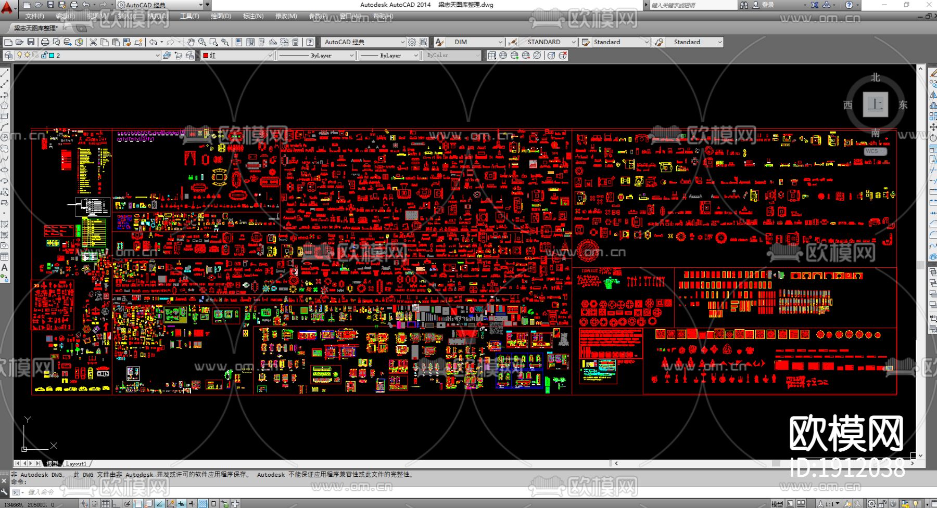Click the 登录 sign-in button
The height and width of the screenshot is (508, 937).
point(764,5)
